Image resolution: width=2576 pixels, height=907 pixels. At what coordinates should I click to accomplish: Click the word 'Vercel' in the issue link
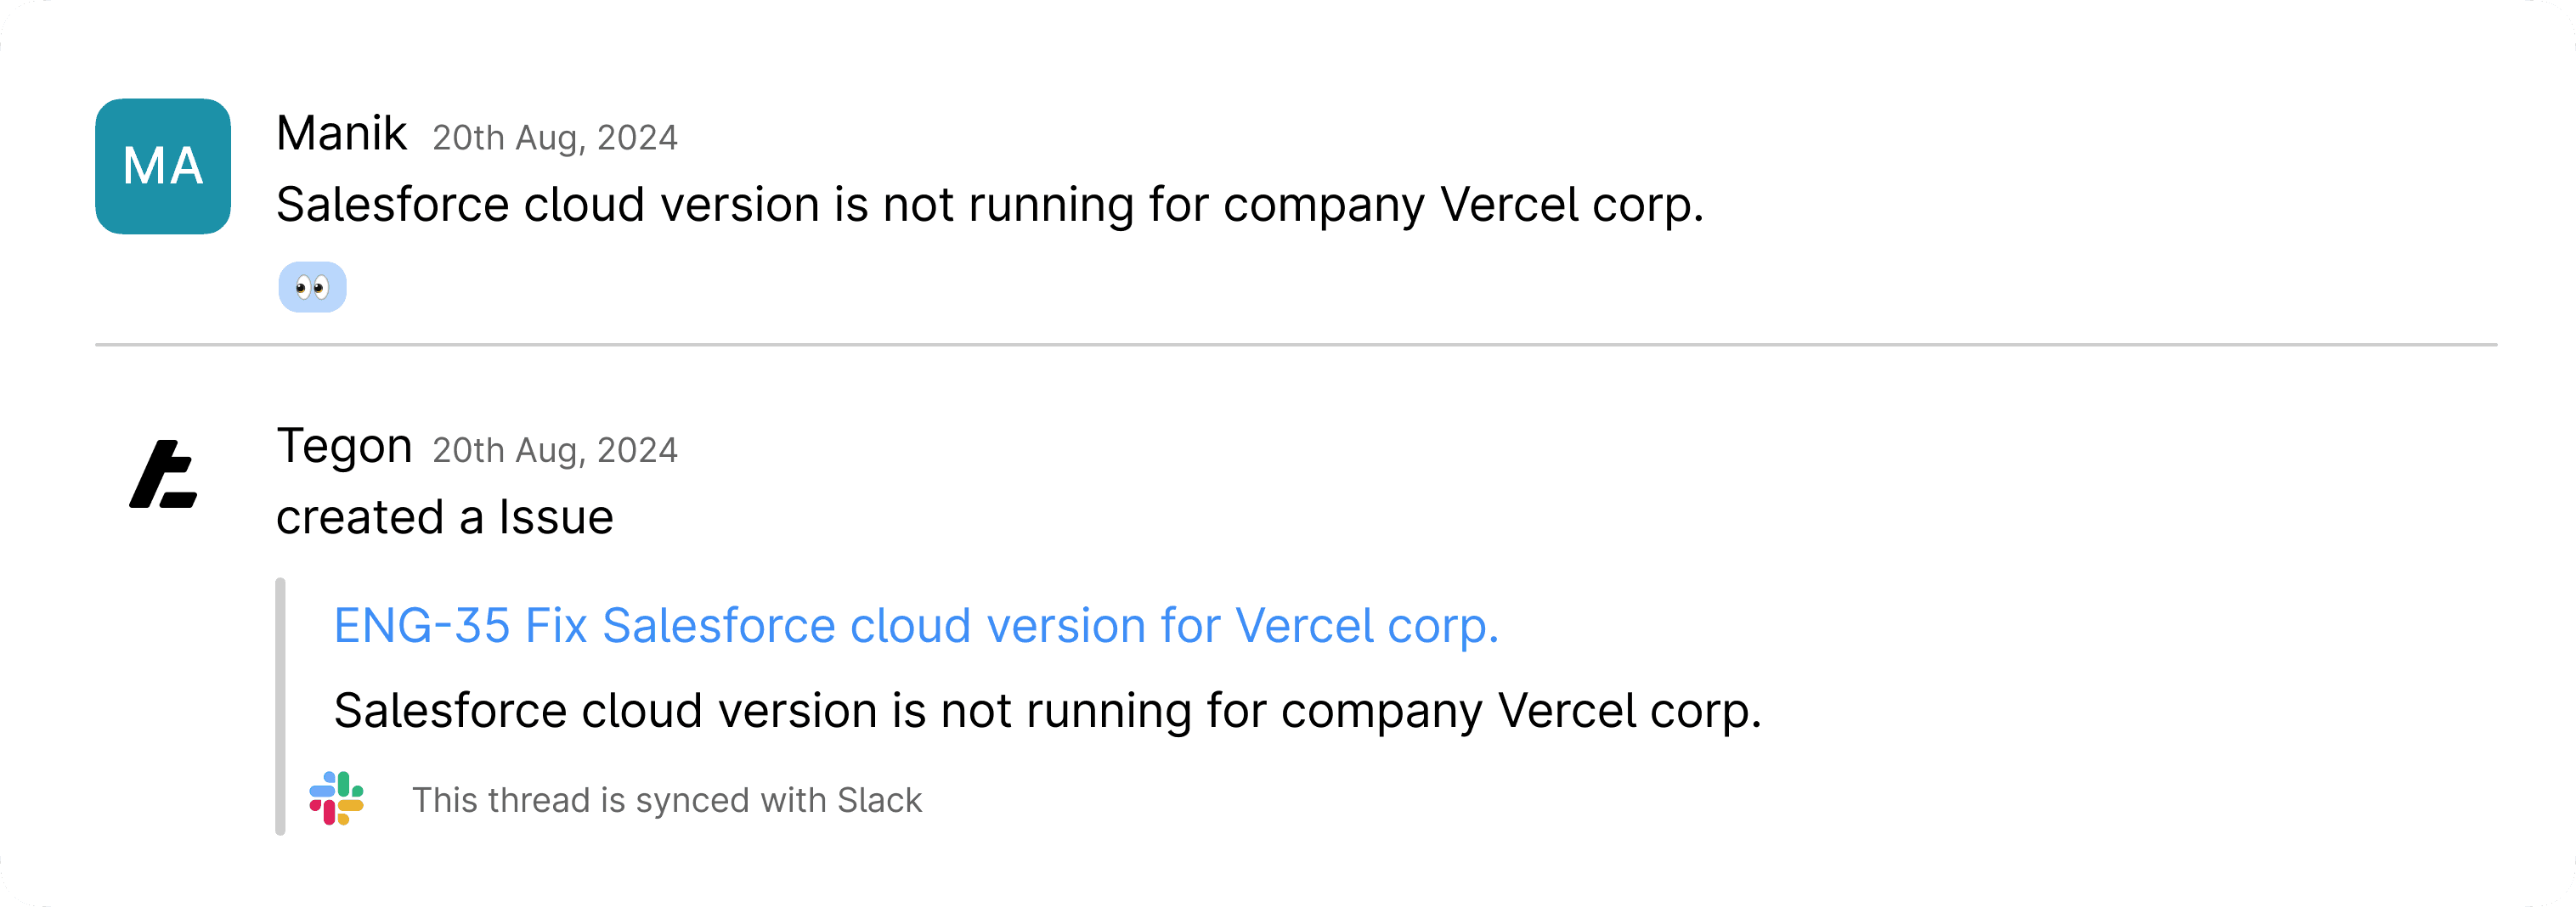[x=1304, y=626]
